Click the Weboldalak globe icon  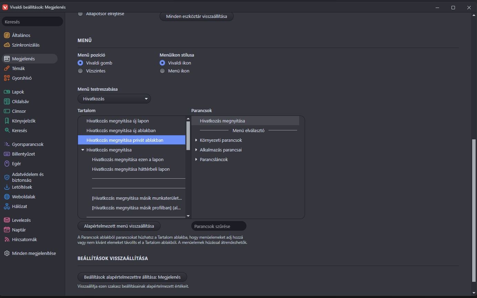[x=7, y=197]
